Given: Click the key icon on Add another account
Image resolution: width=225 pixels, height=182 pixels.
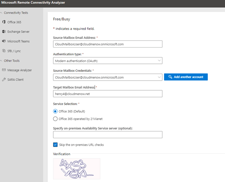Looking at the screenshot, I should pyautogui.click(x=170, y=77).
